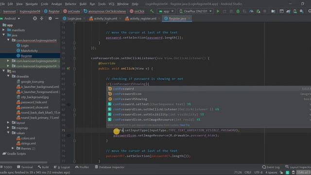Click the CRLF line separator in status bar

tap(248, 173)
